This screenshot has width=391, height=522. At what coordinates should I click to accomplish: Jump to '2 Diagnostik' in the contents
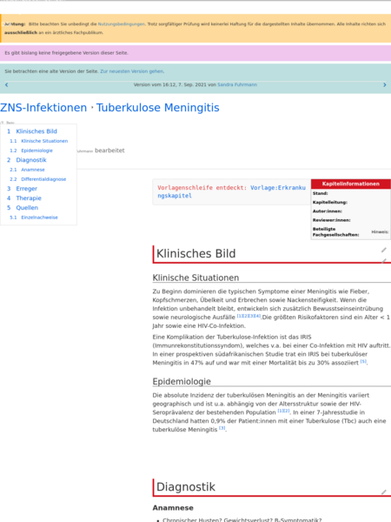[x=27, y=160]
